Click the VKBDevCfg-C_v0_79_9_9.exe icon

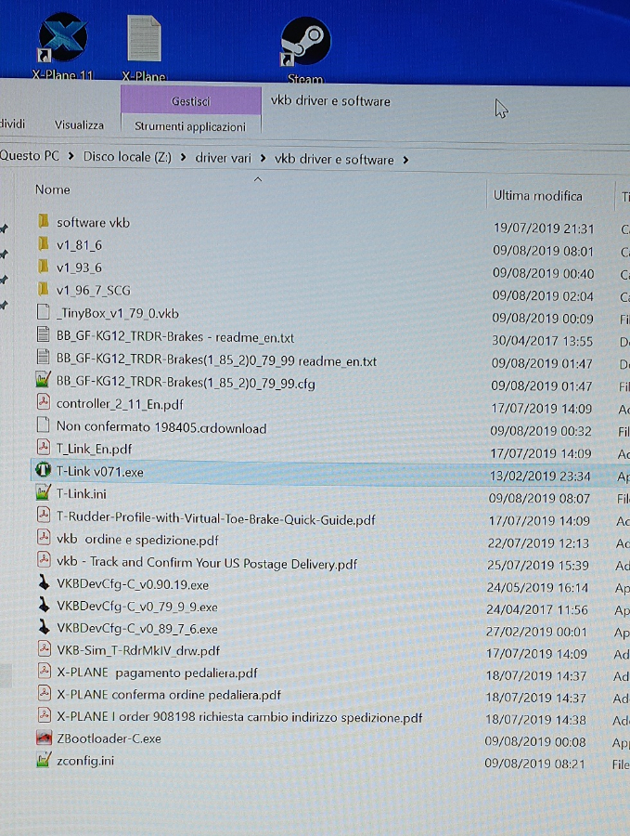click(44, 604)
